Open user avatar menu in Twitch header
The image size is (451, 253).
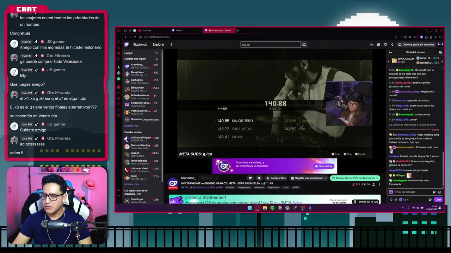pyautogui.click(x=440, y=44)
